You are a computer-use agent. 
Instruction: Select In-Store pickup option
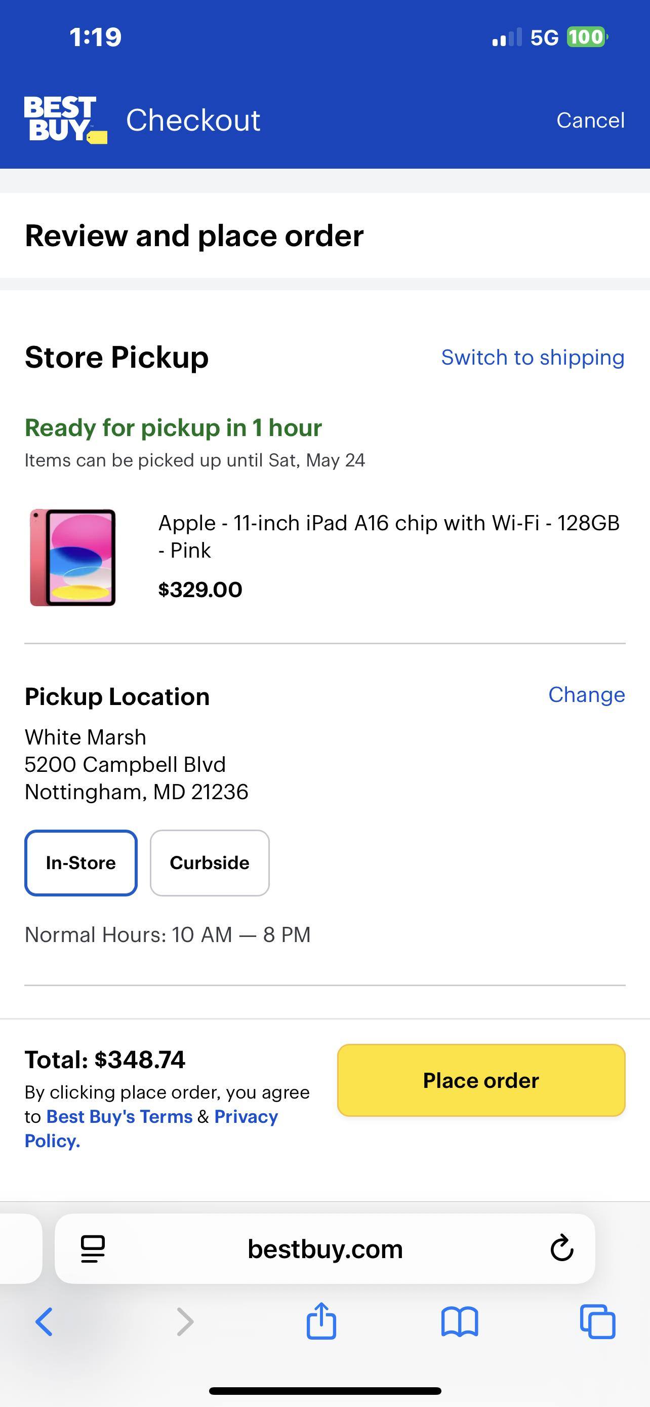tap(81, 863)
